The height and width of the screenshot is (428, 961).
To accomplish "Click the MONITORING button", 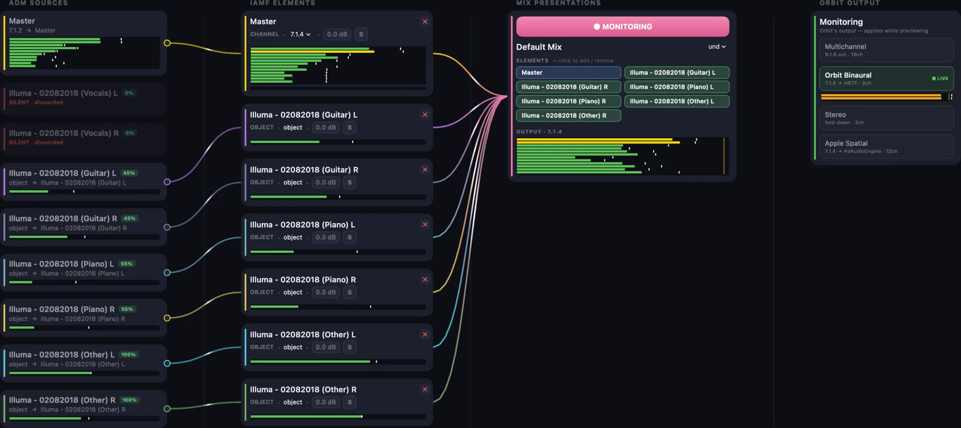I will [623, 27].
